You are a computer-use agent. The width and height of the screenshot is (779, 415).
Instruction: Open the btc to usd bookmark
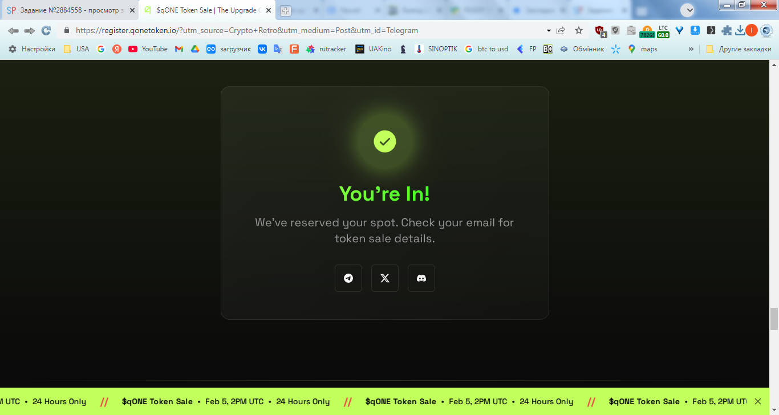click(486, 49)
